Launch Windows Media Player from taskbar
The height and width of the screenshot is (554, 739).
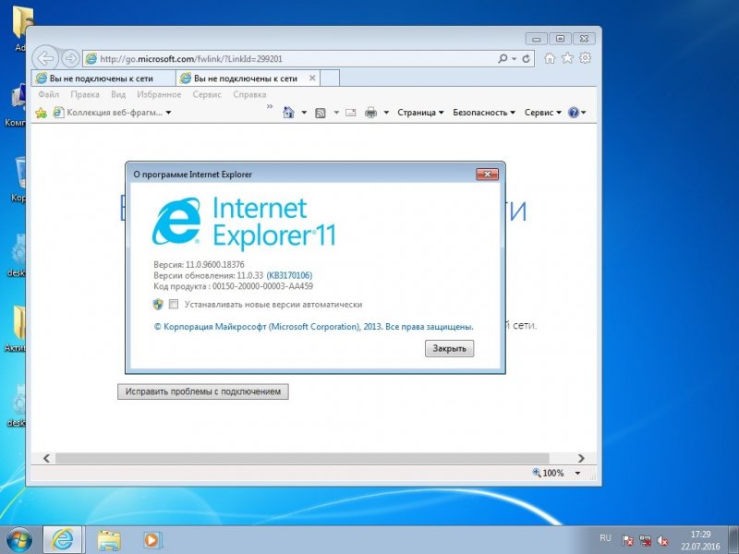tap(152, 540)
